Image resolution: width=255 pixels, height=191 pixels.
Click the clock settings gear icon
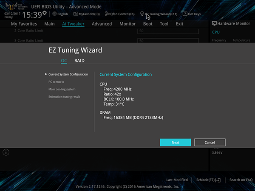coord(45,13)
